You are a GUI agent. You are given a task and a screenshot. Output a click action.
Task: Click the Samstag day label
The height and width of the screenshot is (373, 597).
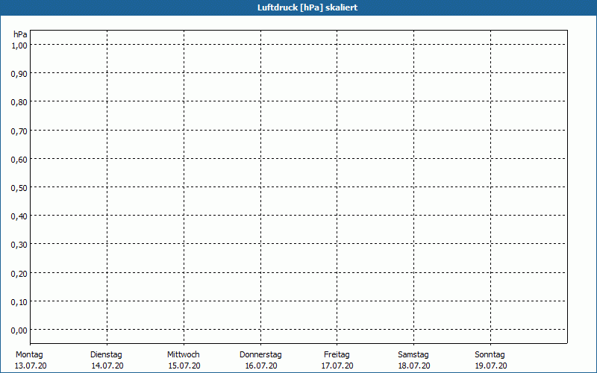413,354
